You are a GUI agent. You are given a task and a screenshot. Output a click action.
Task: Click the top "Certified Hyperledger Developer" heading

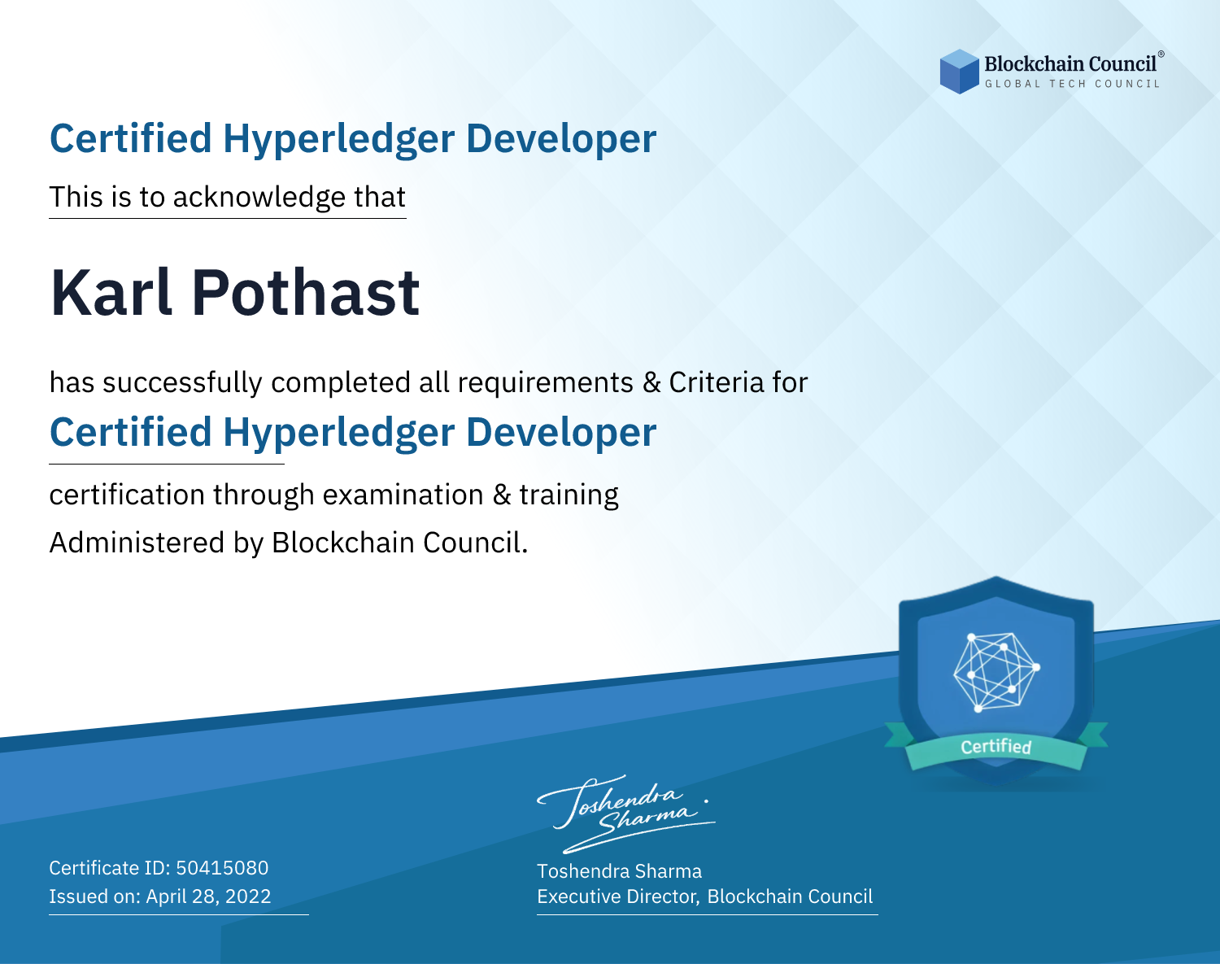click(353, 139)
